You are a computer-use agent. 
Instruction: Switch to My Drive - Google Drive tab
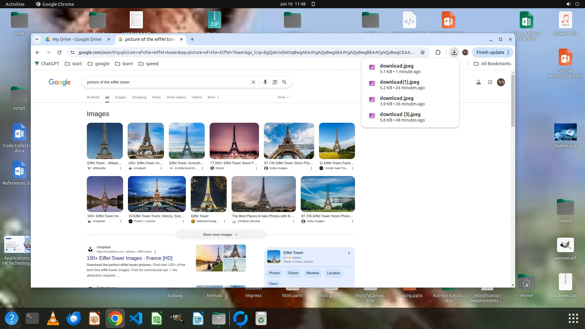click(x=77, y=39)
